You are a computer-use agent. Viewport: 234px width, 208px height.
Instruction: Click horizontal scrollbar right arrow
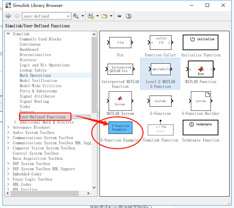pyautogui.click(x=88, y=193)
